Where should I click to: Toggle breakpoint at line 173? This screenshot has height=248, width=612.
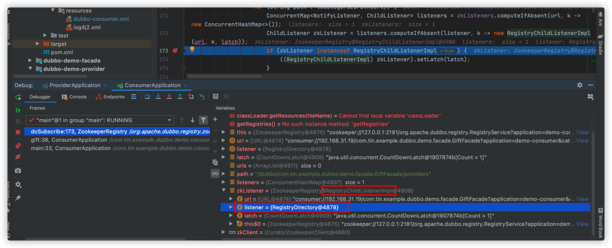click(x=175, y=51)
